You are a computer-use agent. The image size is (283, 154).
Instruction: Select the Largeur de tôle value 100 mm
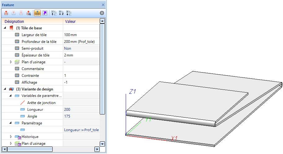(x=70, y=35)
